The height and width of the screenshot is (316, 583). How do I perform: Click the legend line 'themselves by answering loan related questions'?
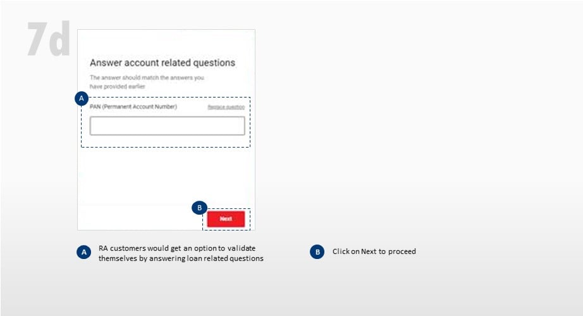(x=181, y=258)
